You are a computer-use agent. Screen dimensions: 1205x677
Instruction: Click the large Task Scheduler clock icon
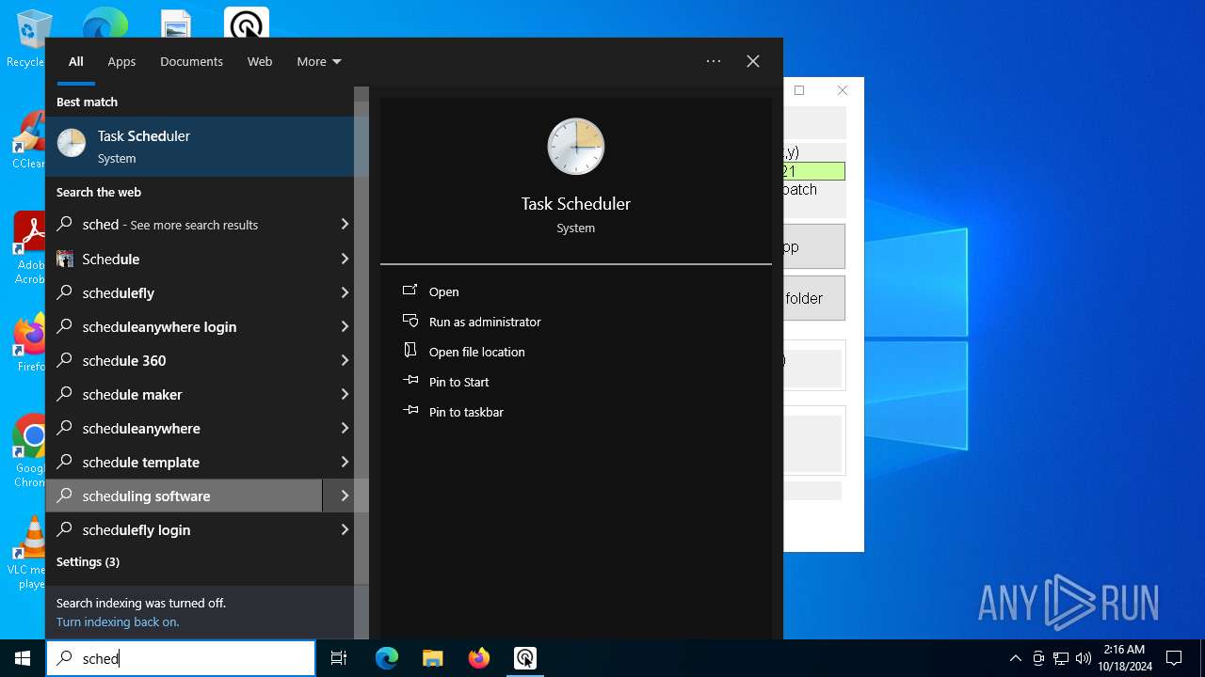(x=575, y=146)
